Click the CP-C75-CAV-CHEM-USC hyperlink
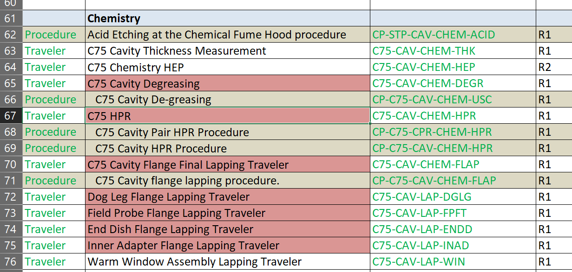Screen dimensions: 572x272 click(x=432, y=100)
